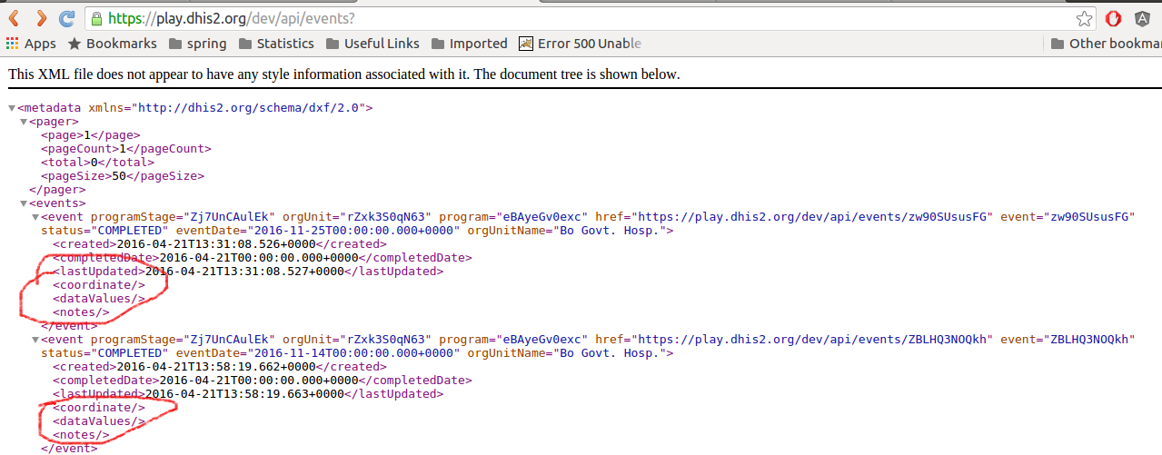
Task: Open the Statistics bookmarks folder
Action: point(276,44)
